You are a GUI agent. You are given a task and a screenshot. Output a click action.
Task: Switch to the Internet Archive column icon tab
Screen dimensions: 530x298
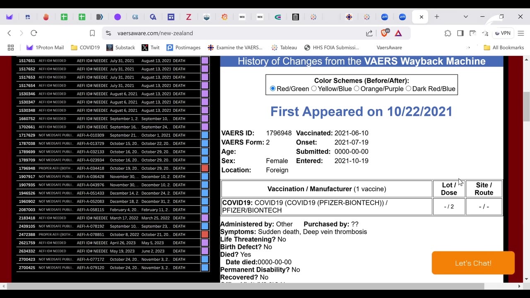click(x=296, y=17)
